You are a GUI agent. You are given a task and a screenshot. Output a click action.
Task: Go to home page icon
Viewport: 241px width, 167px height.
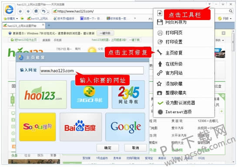tap(36, 11)
